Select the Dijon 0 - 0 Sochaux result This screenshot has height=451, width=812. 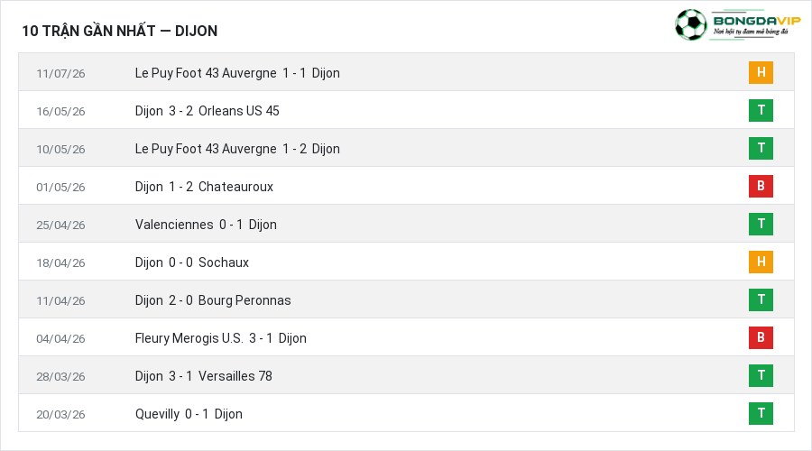click(191, 262)
